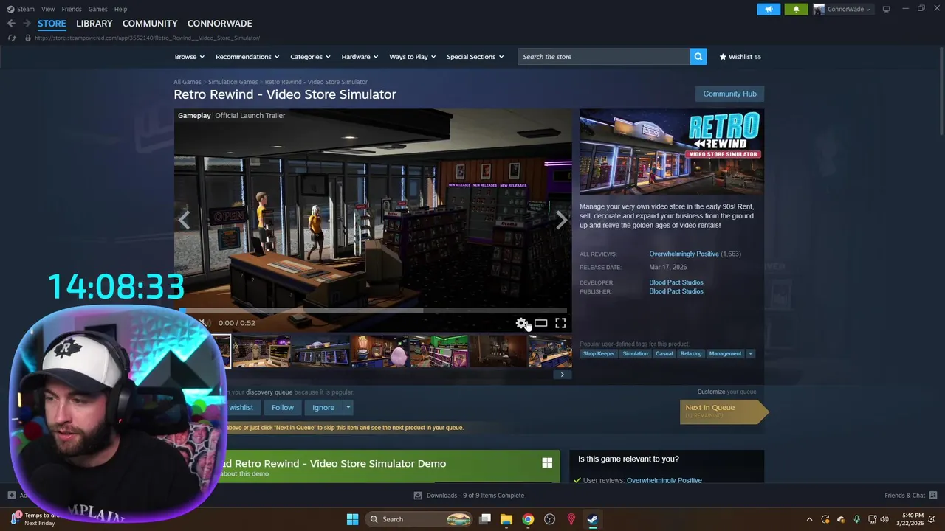Go to the previous media item arrow
The height and width of the screenshot is (531, 945).
point(184,220)
